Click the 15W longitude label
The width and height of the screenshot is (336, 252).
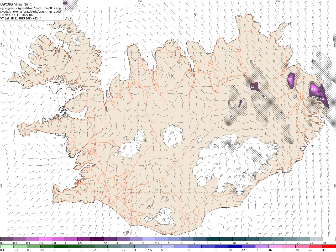point(278,1)
